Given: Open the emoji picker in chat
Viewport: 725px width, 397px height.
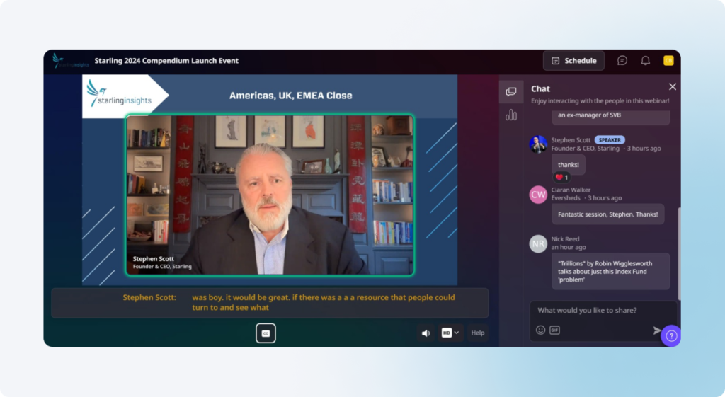Looking at the screenshot, I should point(540,330).
